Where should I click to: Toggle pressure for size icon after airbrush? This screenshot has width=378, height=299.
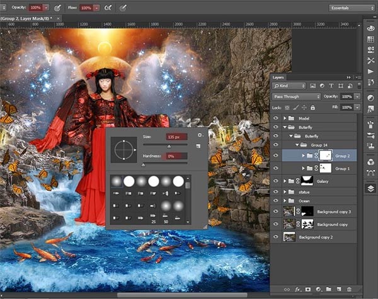coord(123,8)
